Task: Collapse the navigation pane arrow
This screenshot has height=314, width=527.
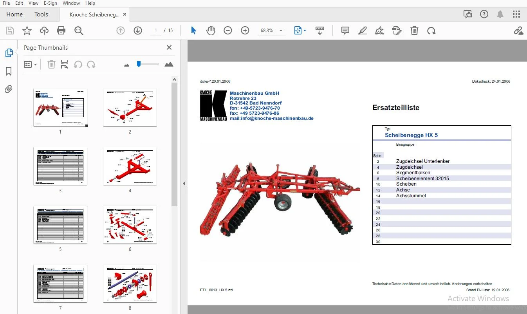Action: (x=184, y=183)
